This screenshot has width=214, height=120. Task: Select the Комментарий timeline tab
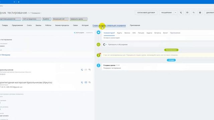109,33
